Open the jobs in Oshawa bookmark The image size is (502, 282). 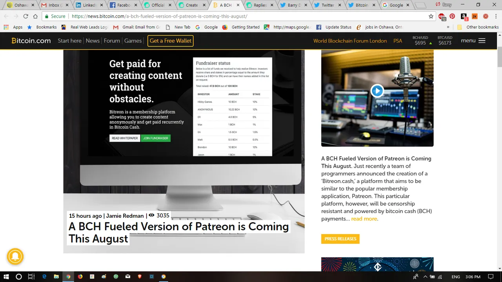379,27
